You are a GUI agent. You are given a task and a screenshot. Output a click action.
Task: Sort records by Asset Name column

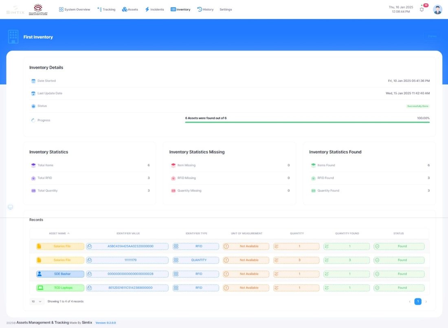(59, 233)
